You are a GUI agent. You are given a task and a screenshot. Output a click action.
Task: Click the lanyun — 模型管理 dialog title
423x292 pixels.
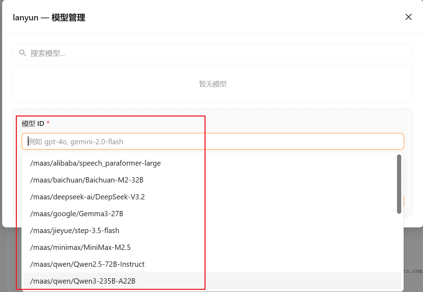point(49,18)
